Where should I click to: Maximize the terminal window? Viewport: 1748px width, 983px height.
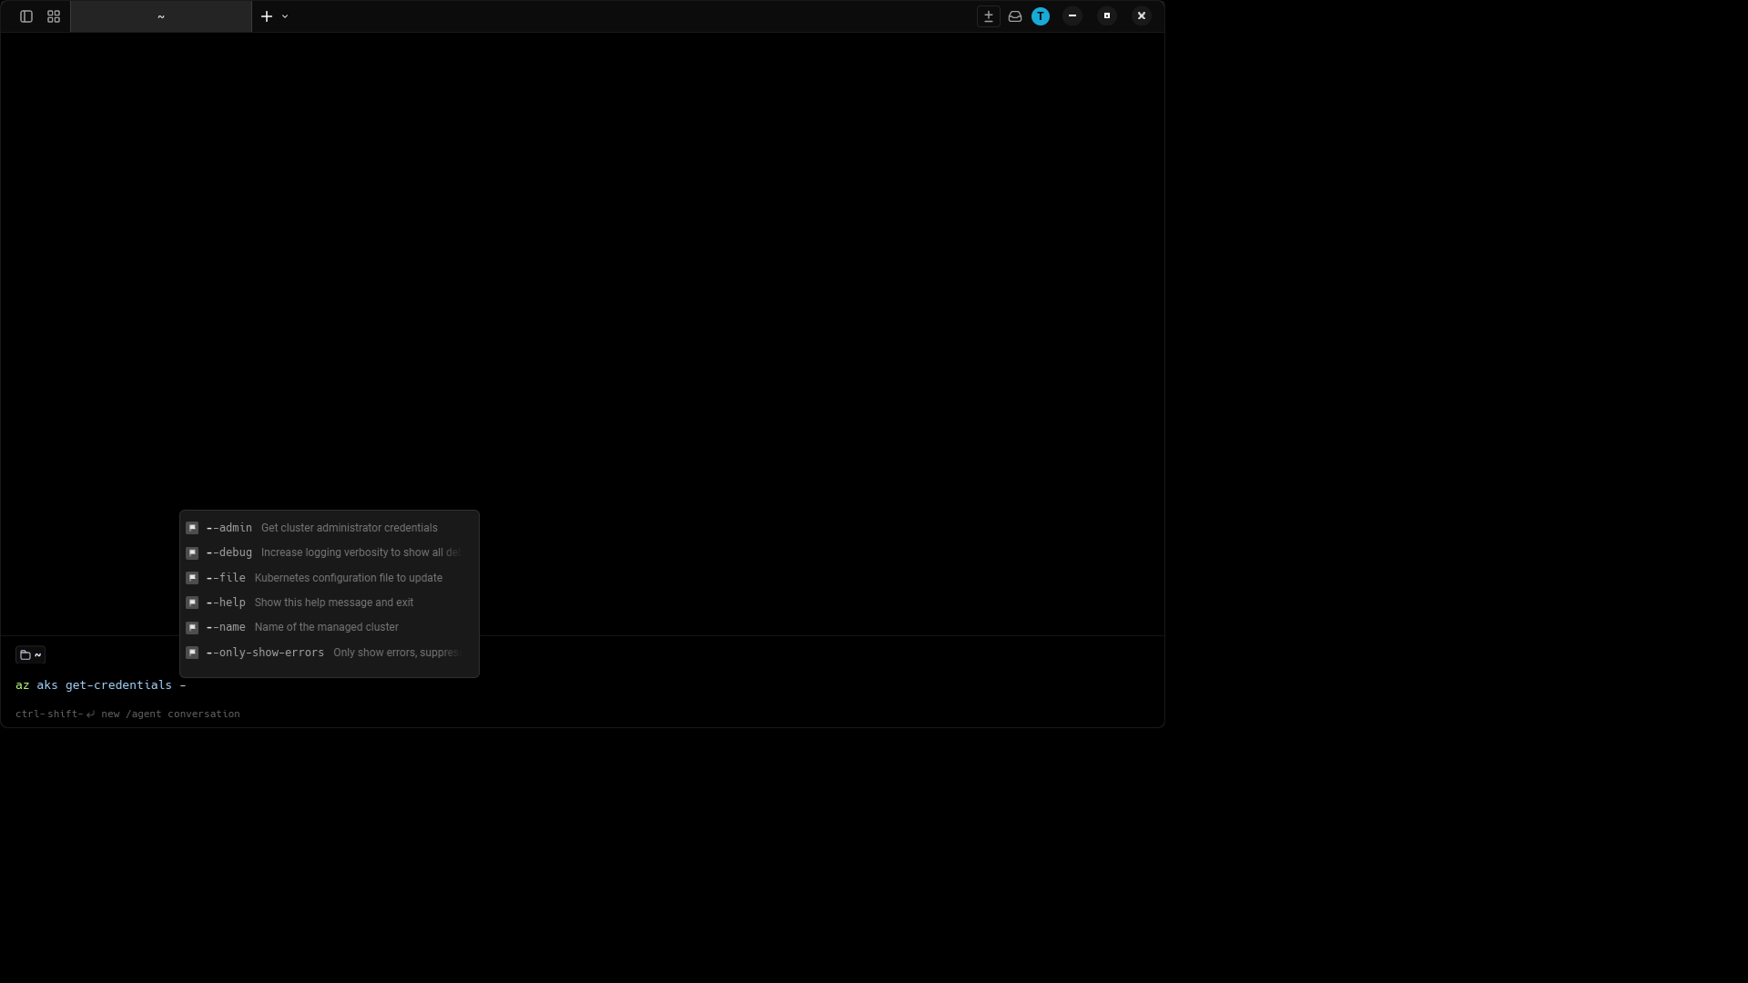[1107, 15]
